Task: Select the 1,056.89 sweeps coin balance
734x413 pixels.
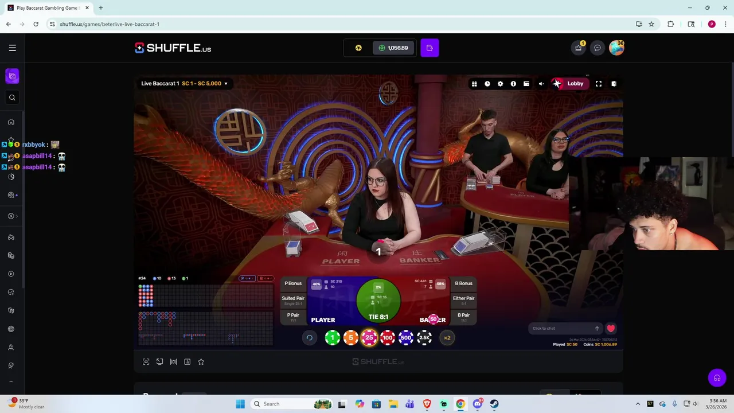Action: click(x=393, y=48)
